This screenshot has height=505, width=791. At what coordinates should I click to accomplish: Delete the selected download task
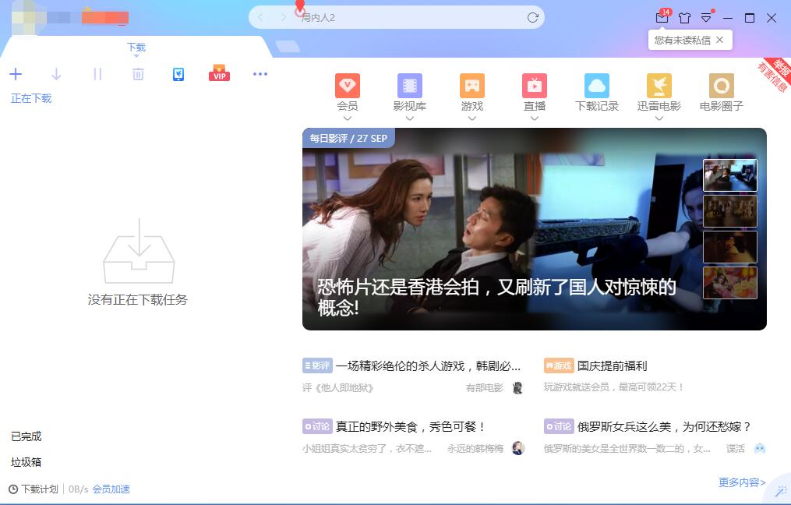(138, 74)
